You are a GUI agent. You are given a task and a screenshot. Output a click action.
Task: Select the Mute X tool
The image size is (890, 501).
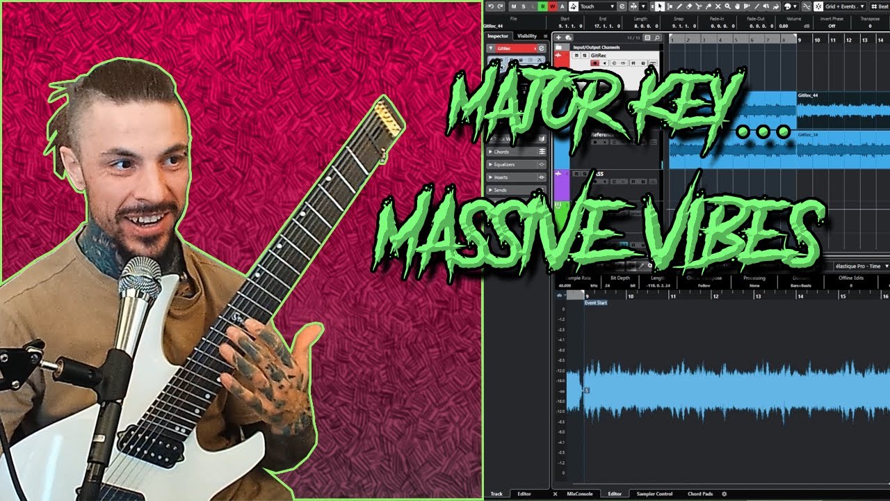click(x=718, y=6)
